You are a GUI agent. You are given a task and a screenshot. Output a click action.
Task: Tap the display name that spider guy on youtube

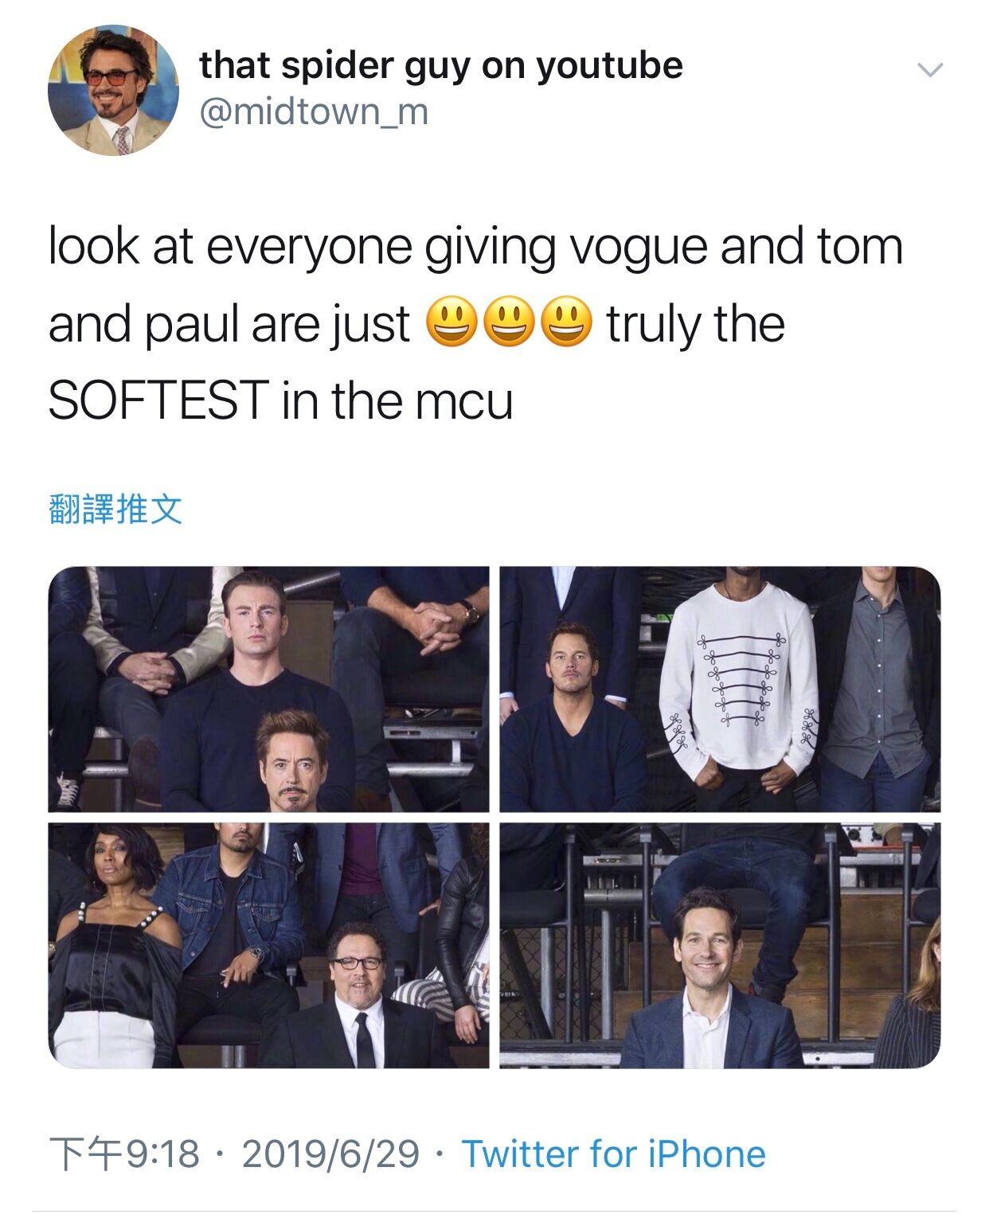click(x=441, y=65)
